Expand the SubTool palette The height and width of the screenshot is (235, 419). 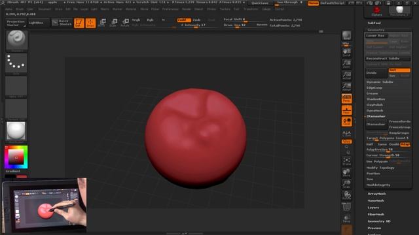tap(374, 23)
